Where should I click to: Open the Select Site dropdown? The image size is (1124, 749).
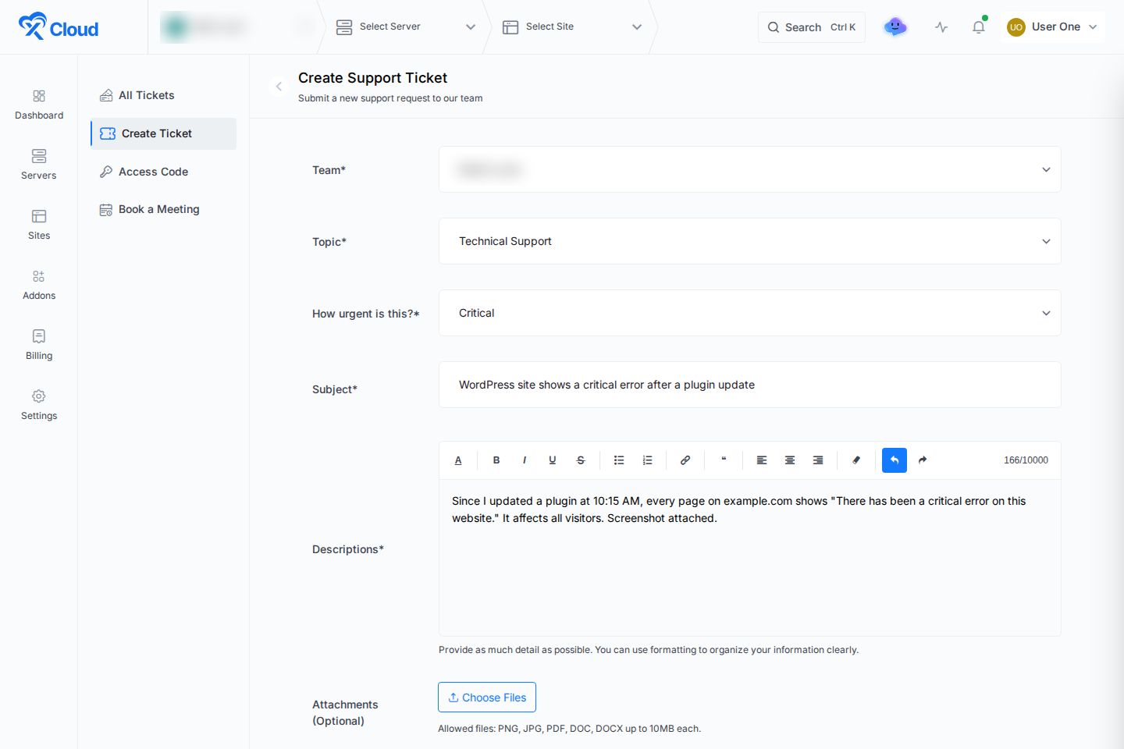(572, 27)
